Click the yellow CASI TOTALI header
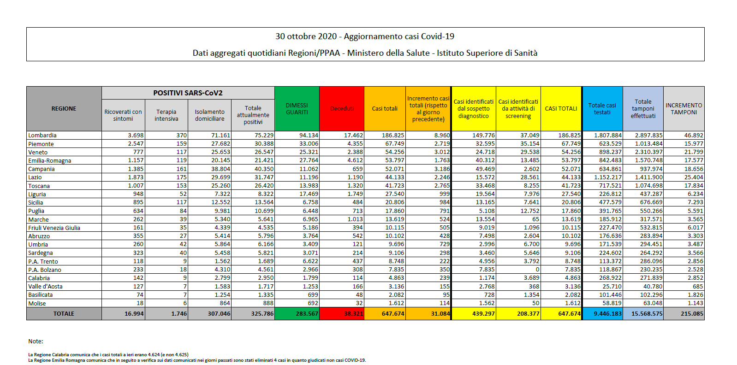 (x=561, y=109)
